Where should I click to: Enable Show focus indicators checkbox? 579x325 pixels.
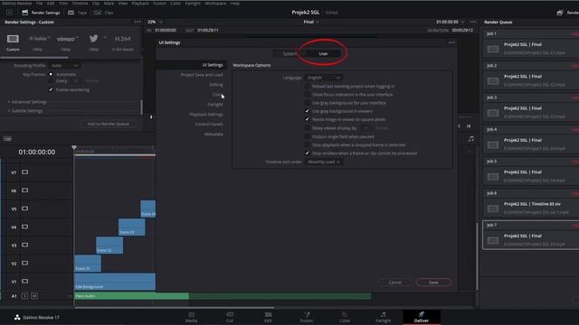[307, 94]
